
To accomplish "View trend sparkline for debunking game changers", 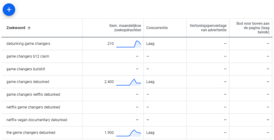I will pos(129,44).
